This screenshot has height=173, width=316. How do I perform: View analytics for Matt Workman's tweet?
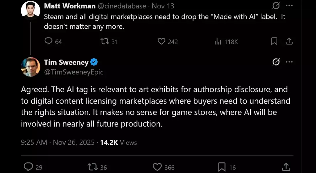[218, 42]
